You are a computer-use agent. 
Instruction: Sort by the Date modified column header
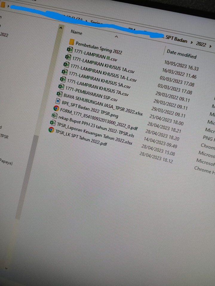182,54
